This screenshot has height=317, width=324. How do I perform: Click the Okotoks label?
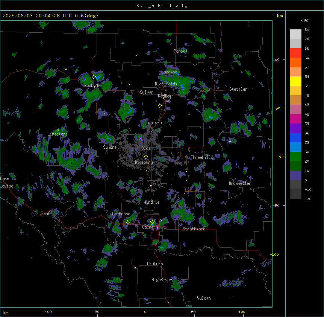pos(155,264)
